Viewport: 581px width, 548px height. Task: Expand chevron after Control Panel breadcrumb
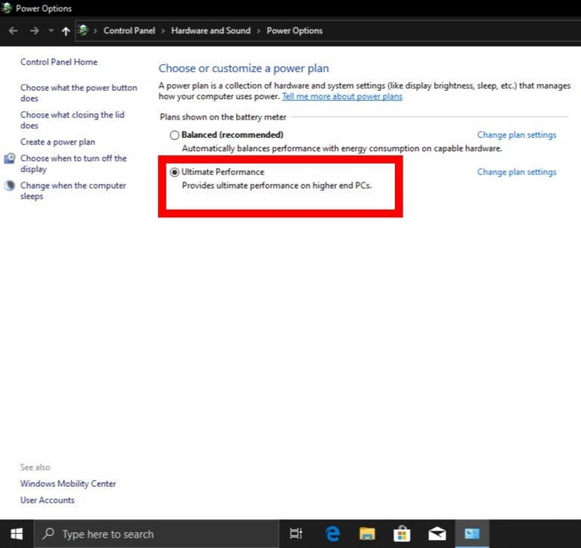(x=163, y=31)
